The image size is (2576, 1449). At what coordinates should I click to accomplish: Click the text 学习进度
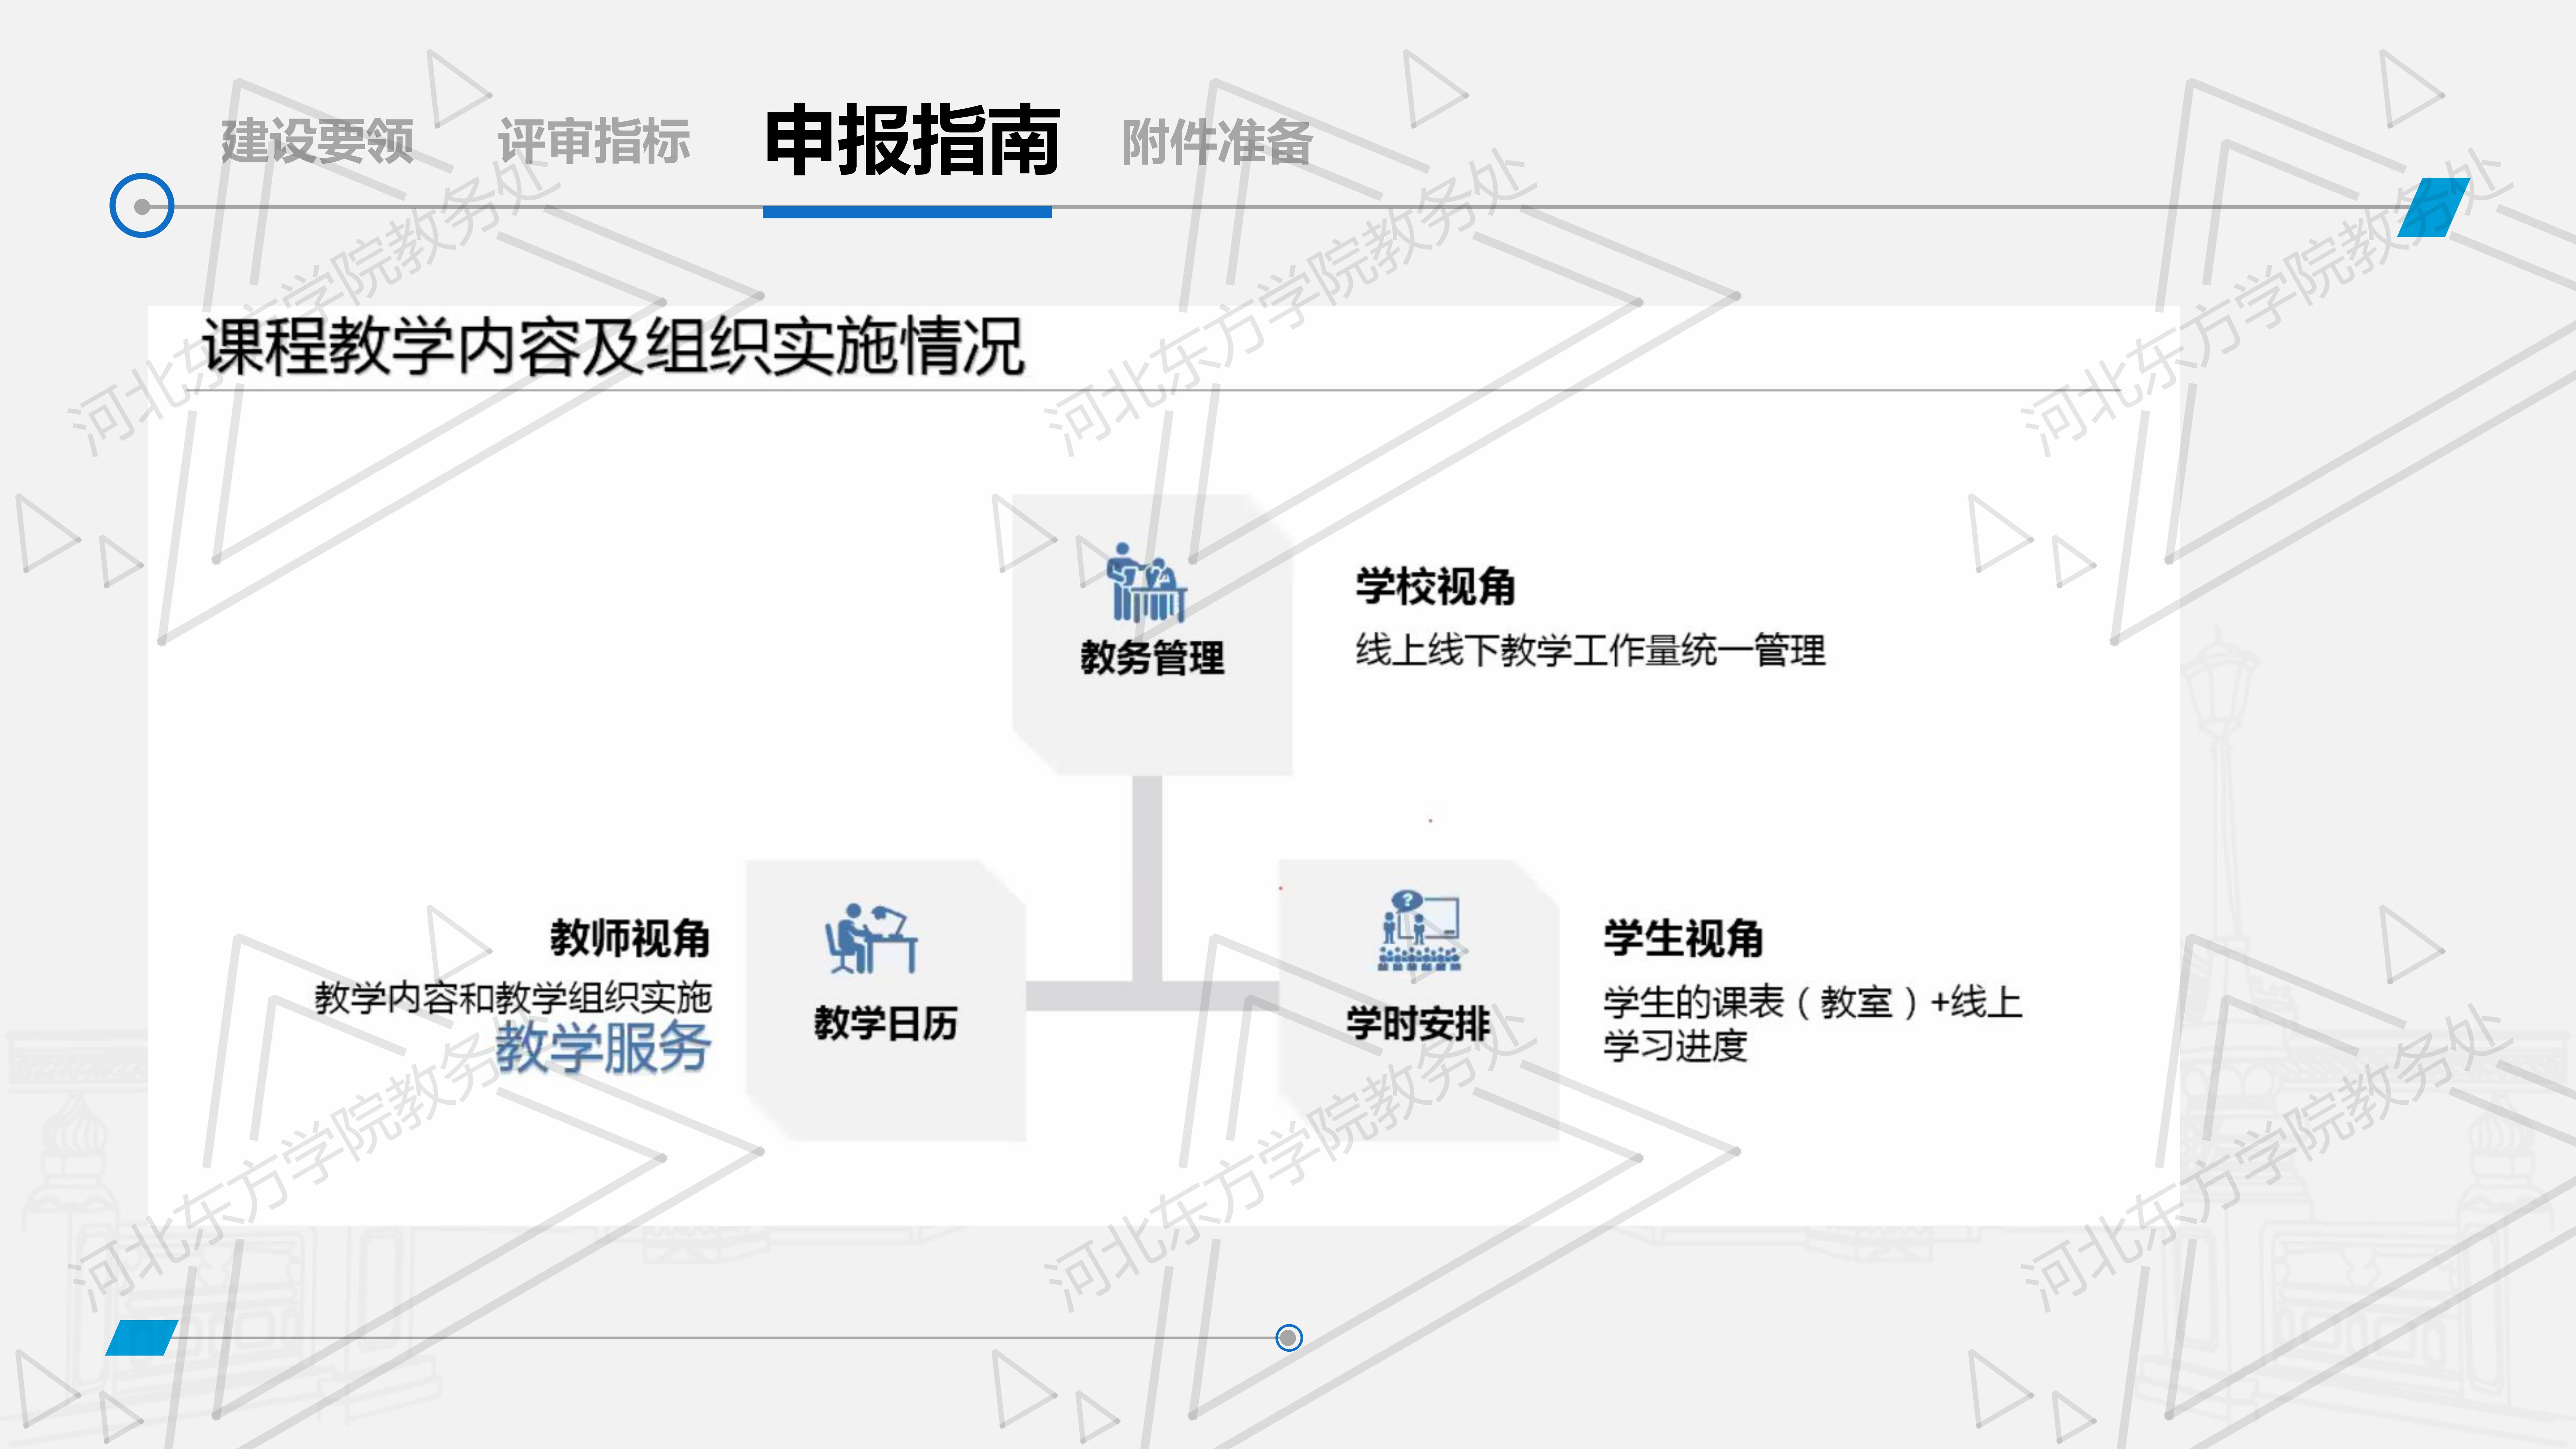click(x=1675, y=1046)
